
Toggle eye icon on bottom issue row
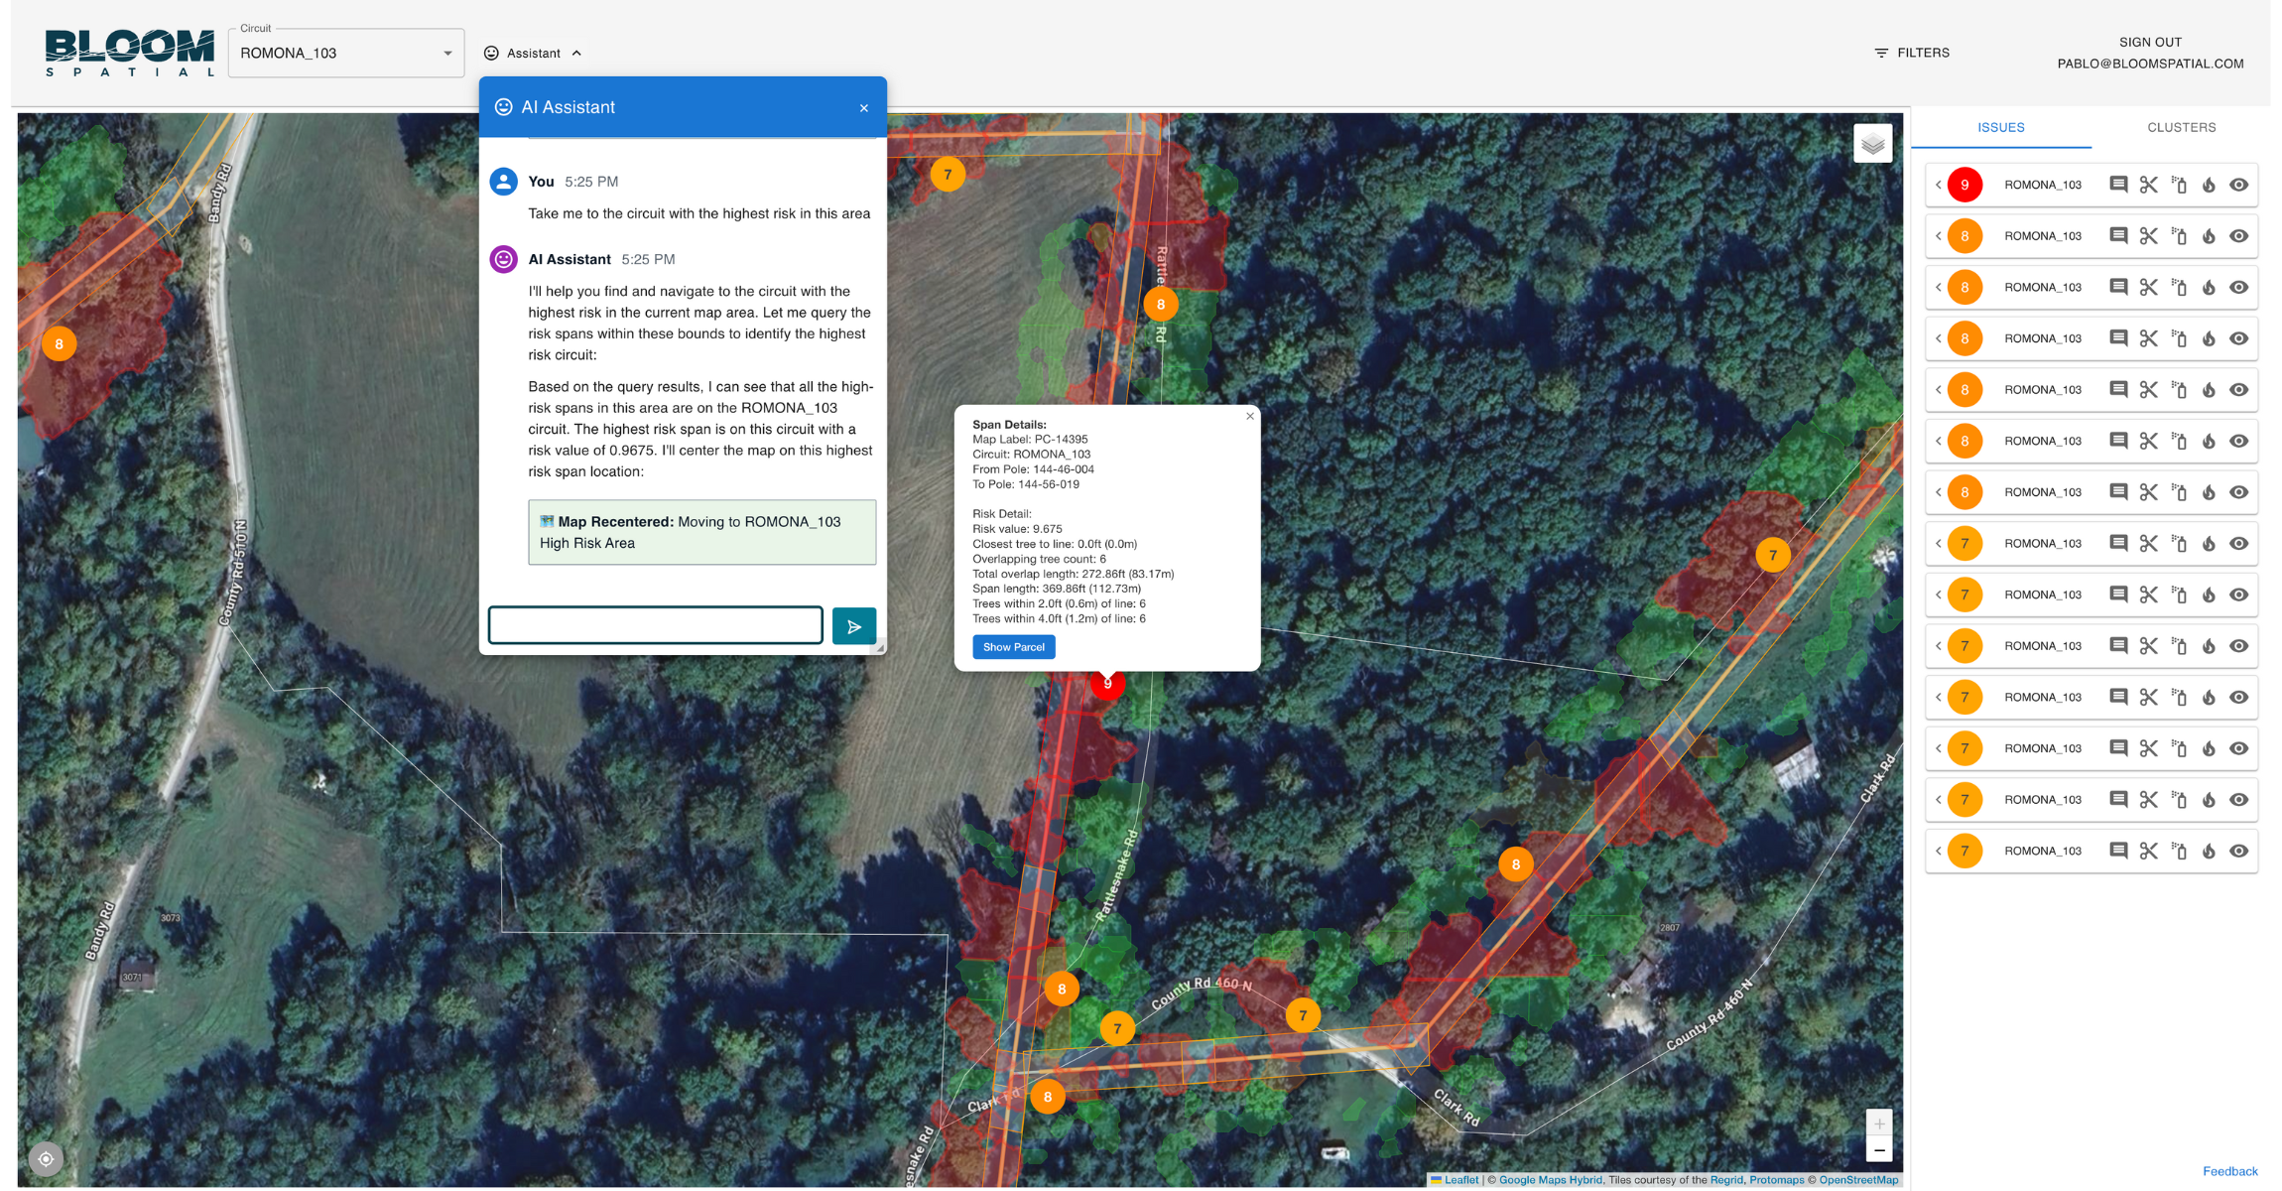pos(2238,851)
